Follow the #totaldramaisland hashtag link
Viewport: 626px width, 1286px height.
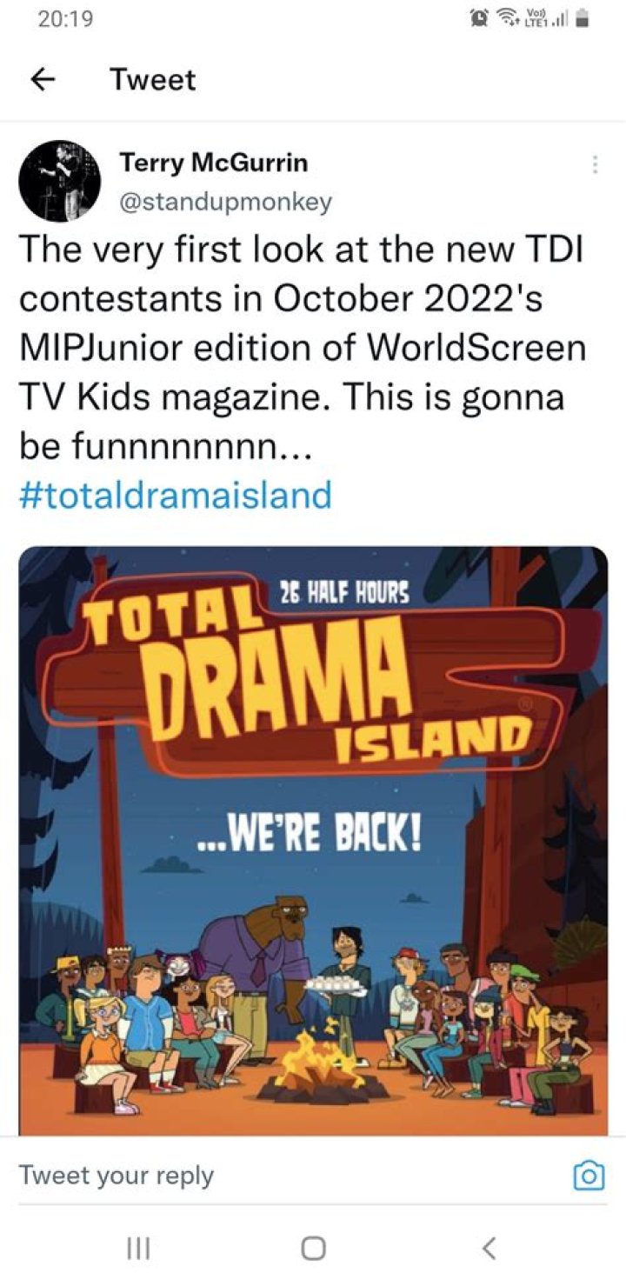pos(175,495)
